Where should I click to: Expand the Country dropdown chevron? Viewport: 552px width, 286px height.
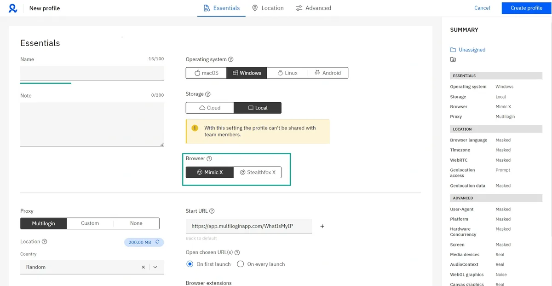click(x=155, y=267)
